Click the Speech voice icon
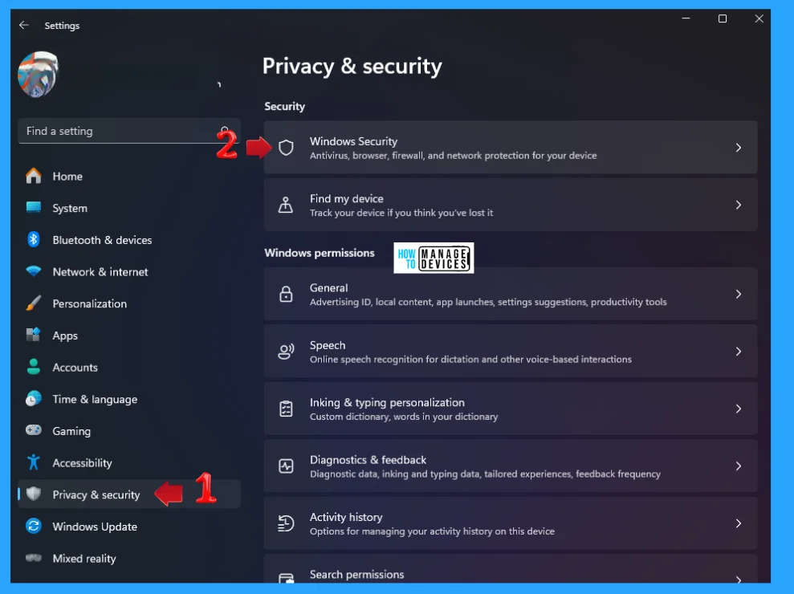The width and height of the screenshot is (794, 594). coord(286,351)
